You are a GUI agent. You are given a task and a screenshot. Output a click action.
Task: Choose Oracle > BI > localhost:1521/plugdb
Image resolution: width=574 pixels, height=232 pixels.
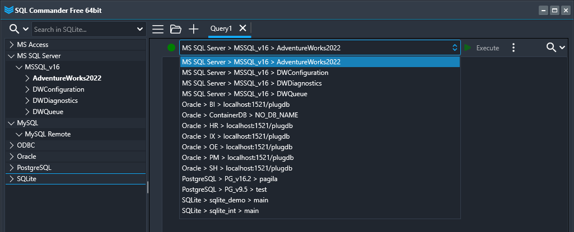click(320, 105)
